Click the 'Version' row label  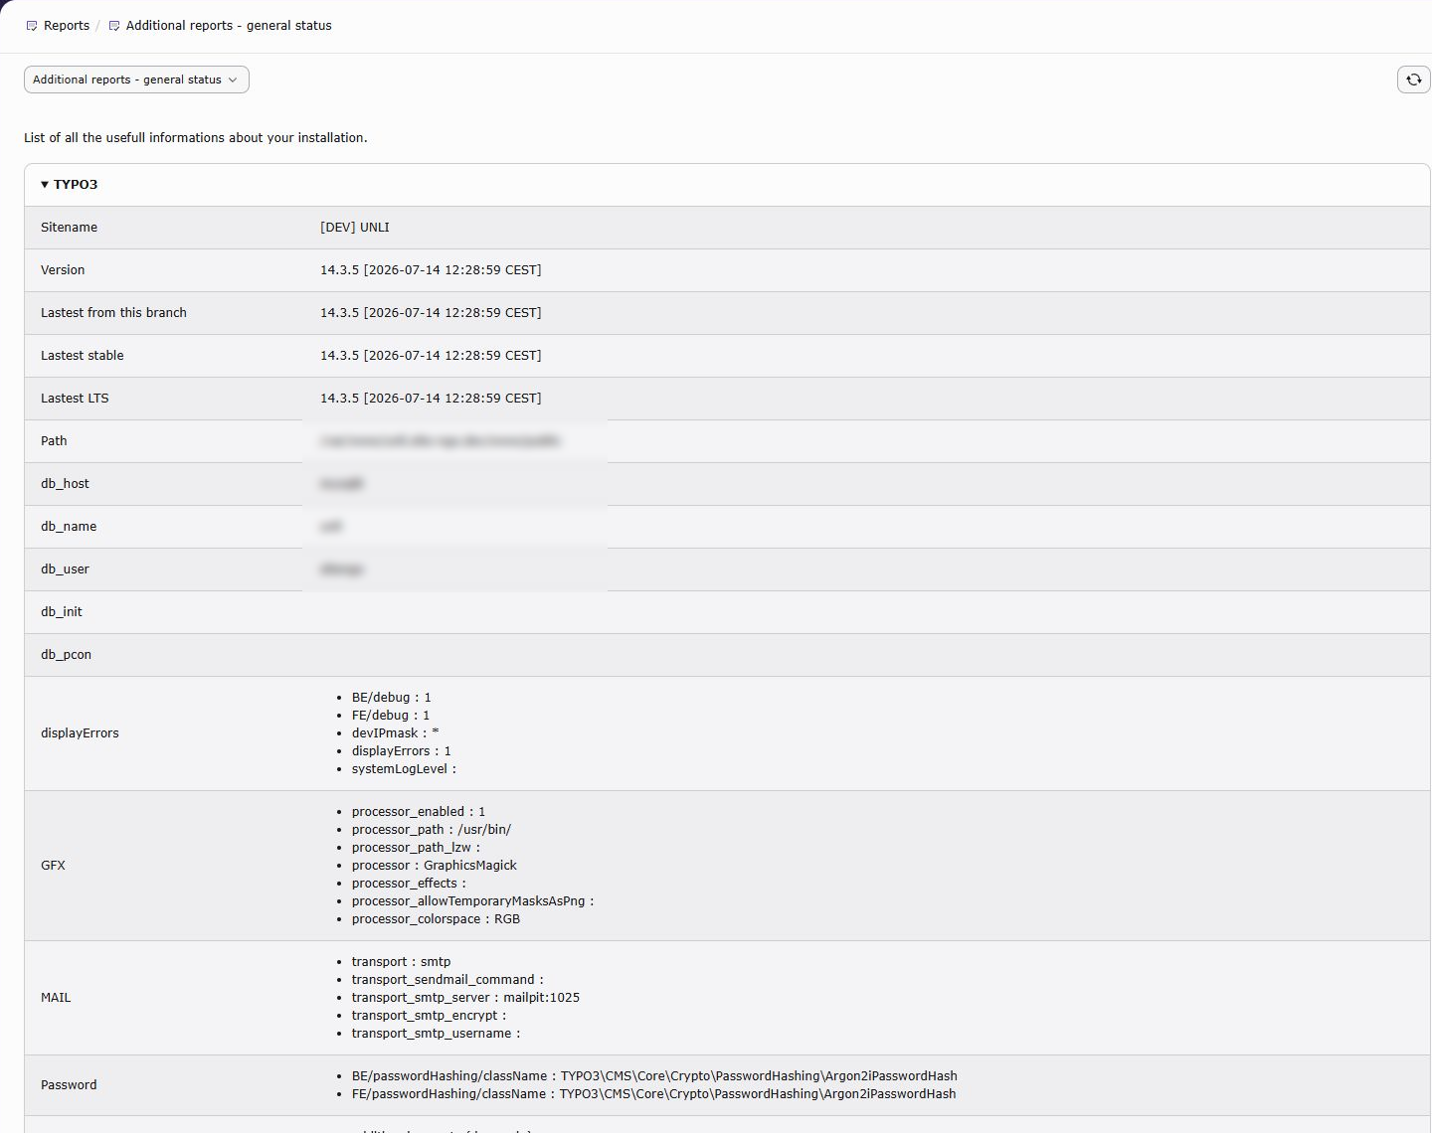(x=63, y=270)
